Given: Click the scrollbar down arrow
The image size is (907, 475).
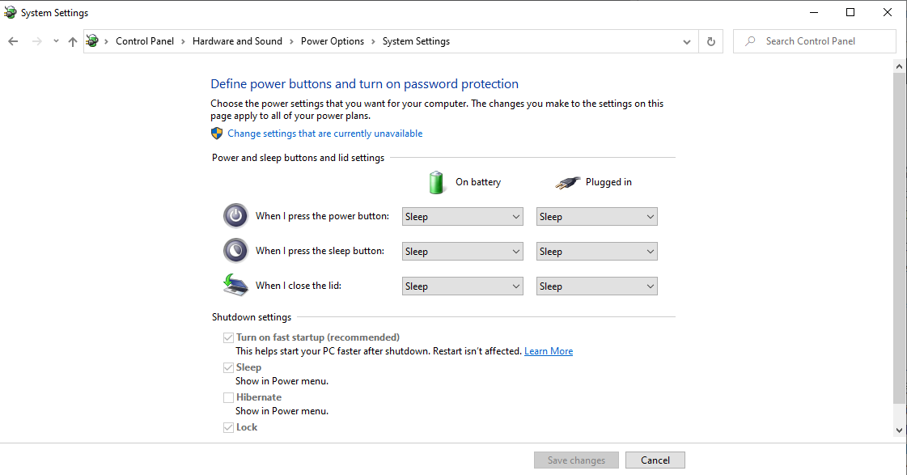Looking at the screenshot, I should [899, 430].
